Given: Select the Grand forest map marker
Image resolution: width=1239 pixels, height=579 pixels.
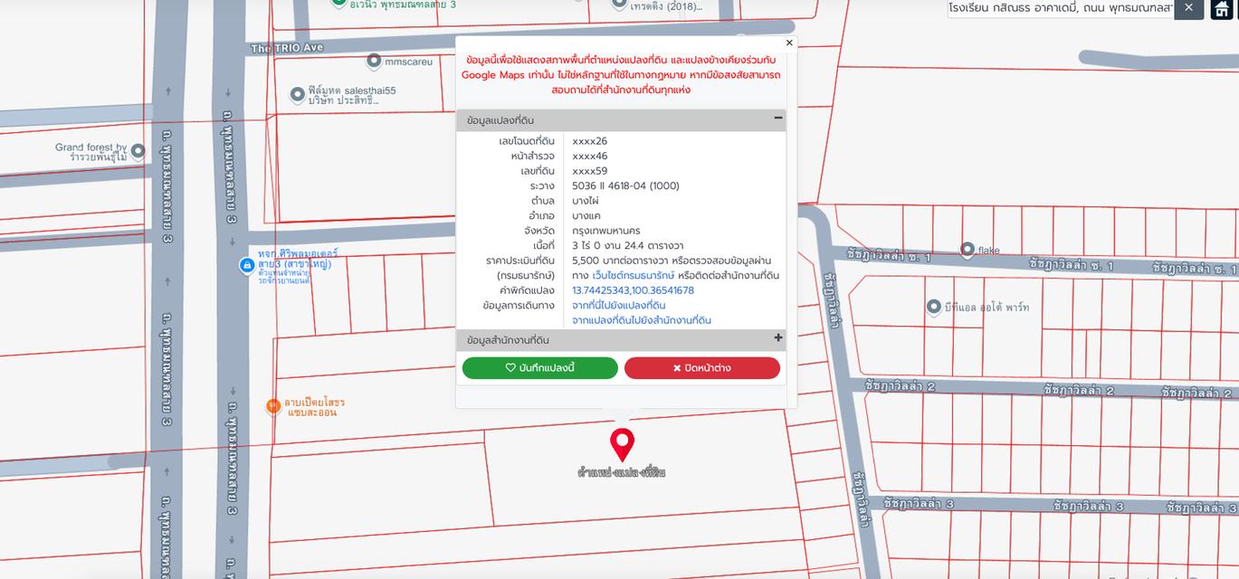Looking at the screenshot, I should pos(138,151).
